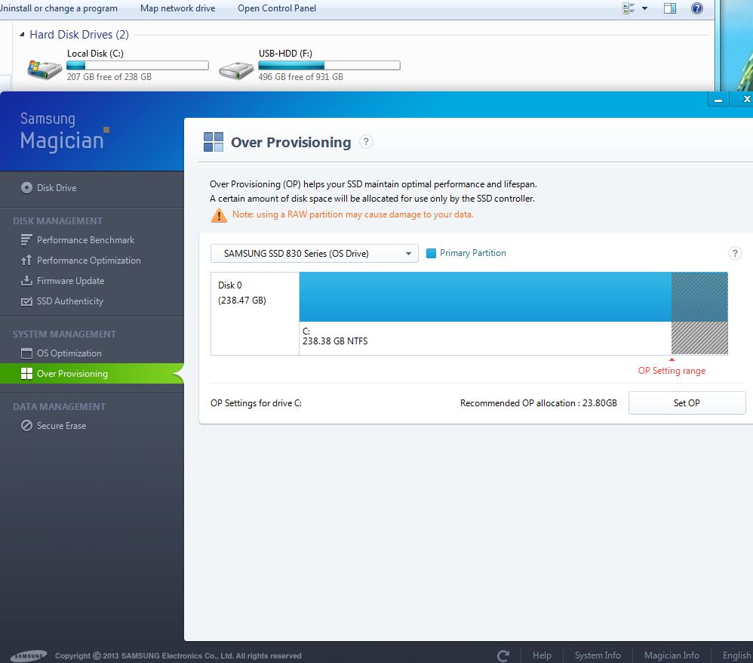The width and height of the screenshot is (753, 663).
Task: Click the Firmware Update download icon
Action: click(x=26, y=281)
